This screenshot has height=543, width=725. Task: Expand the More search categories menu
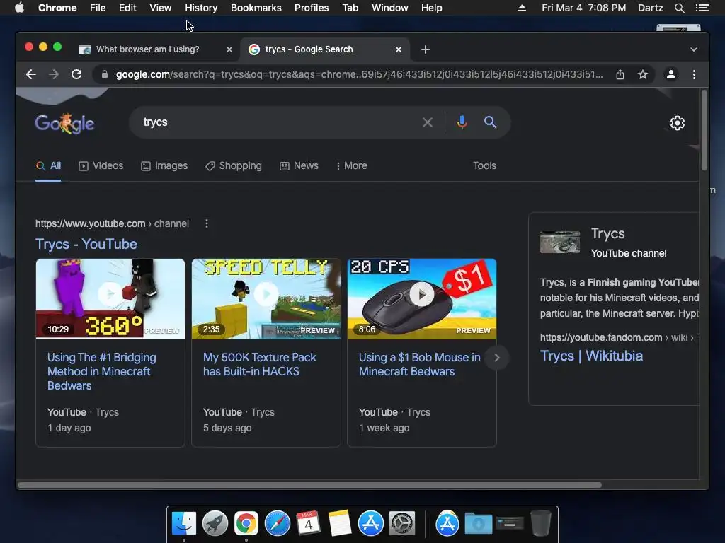(352, 165)
